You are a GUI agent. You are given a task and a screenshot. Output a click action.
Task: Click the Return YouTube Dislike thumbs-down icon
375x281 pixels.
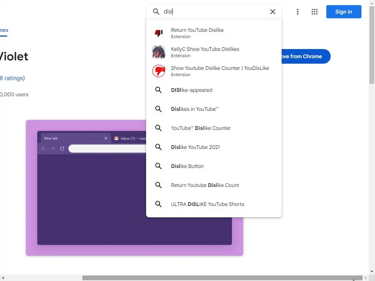click(x=159, y=33)
